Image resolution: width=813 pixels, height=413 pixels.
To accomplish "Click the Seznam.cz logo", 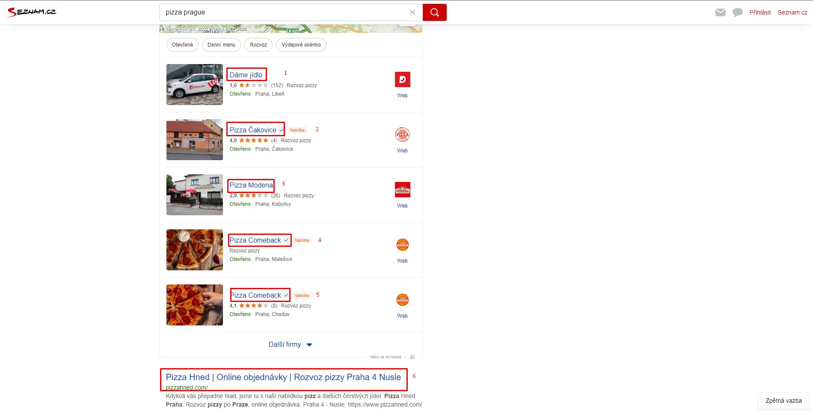I will pos(32,12).
